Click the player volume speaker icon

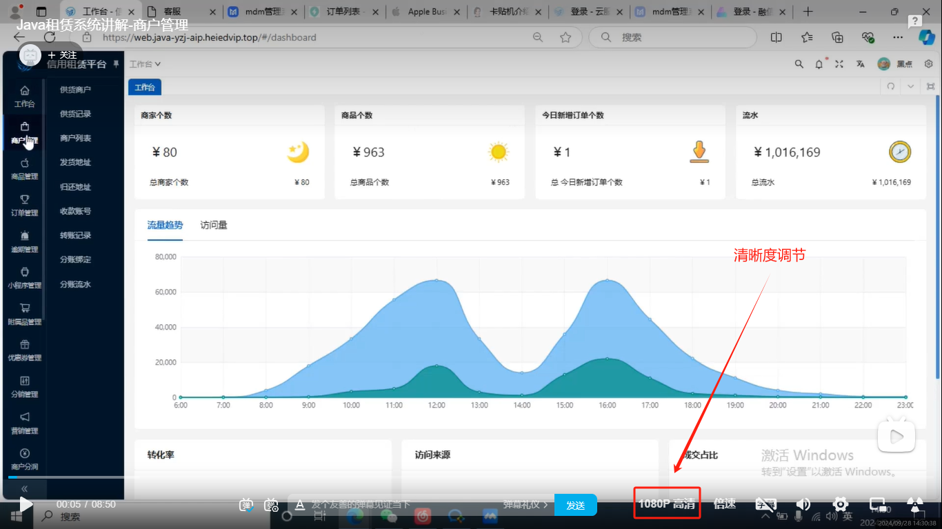click(803, 504)
